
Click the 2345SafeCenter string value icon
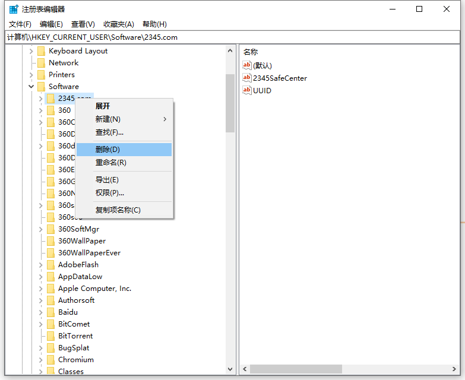point(247,78)
